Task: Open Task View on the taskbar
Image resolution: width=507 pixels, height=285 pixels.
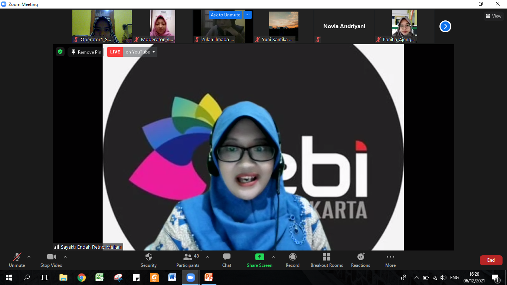Action: (45, 278)
